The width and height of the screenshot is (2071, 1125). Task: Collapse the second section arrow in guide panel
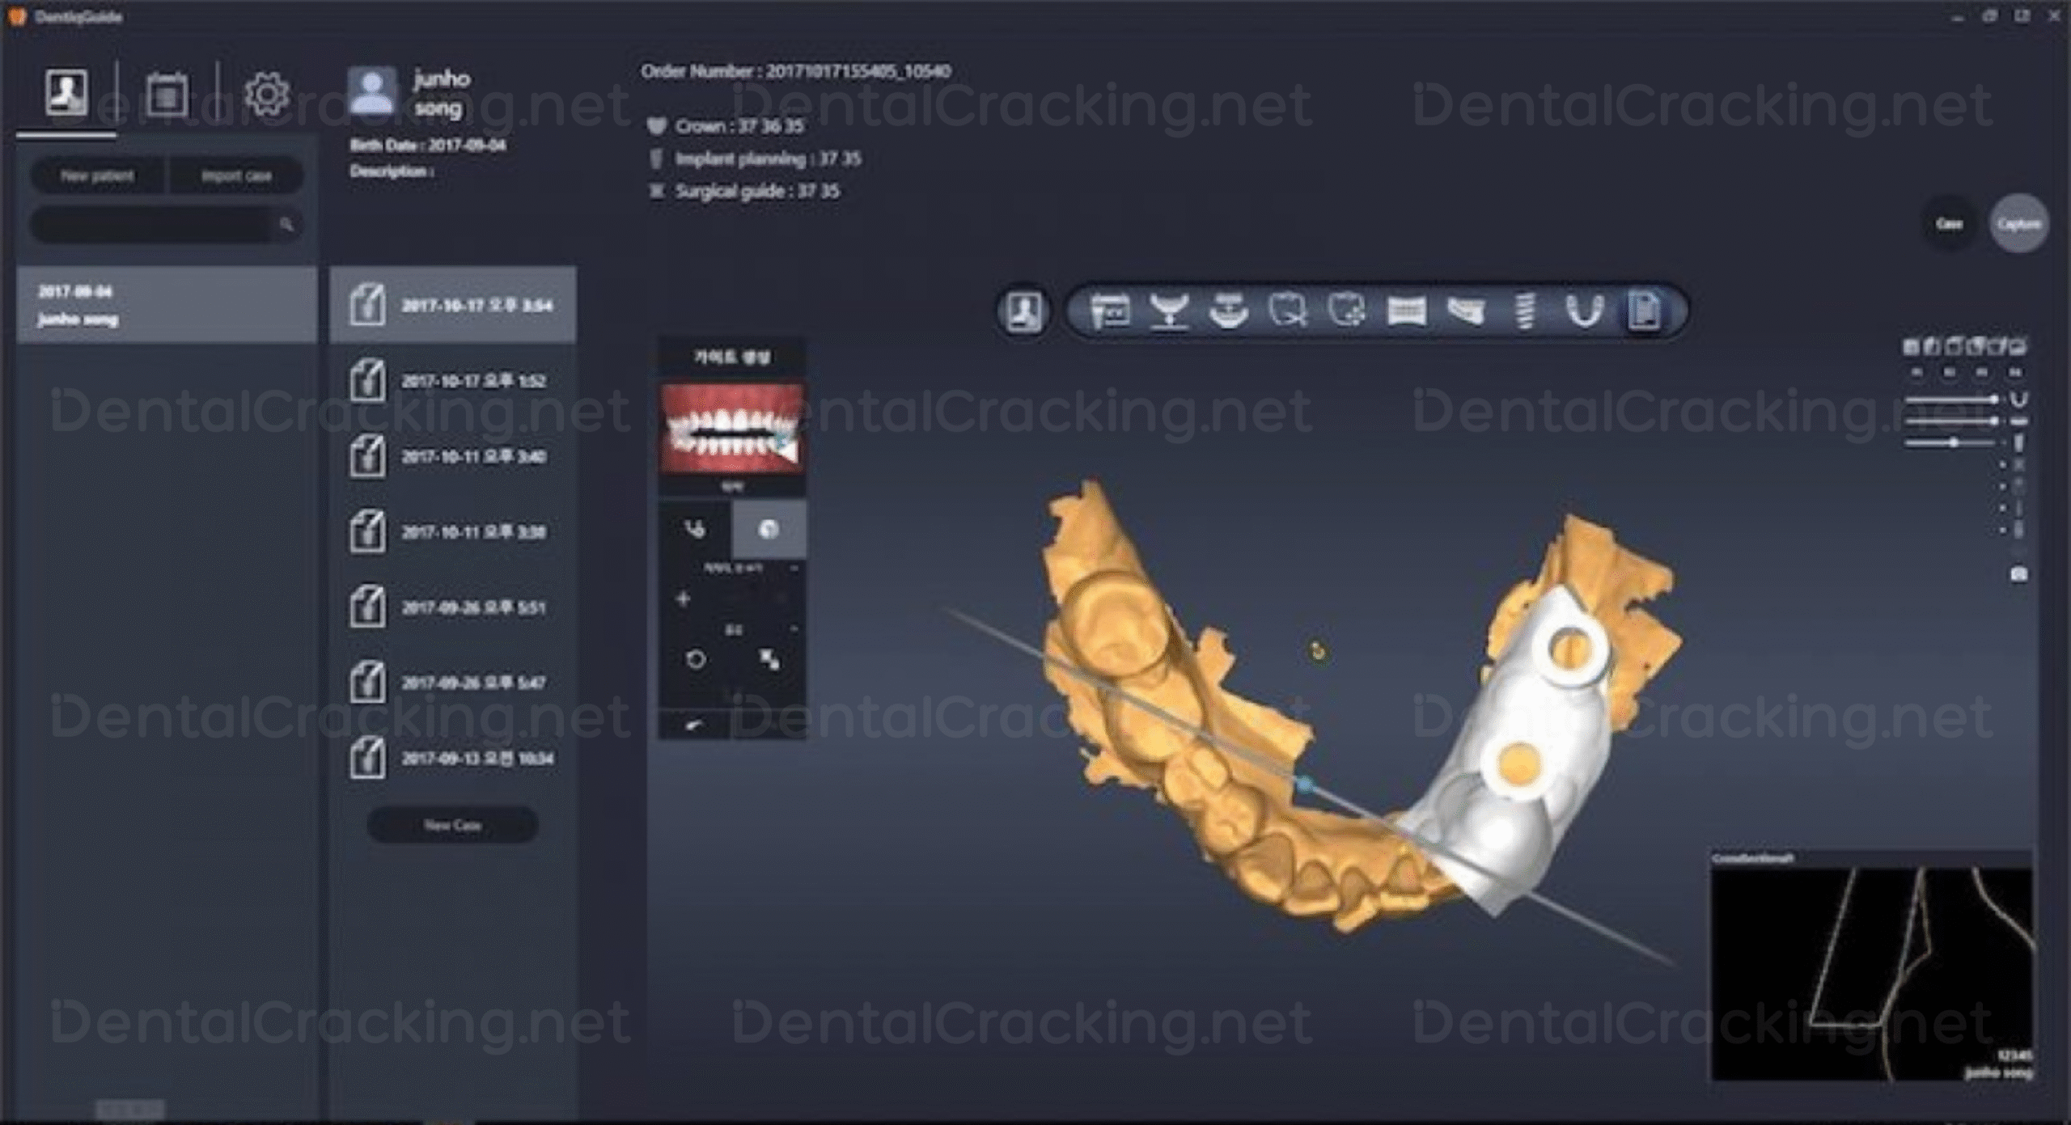pyautogui.click(x=794, y=629)
